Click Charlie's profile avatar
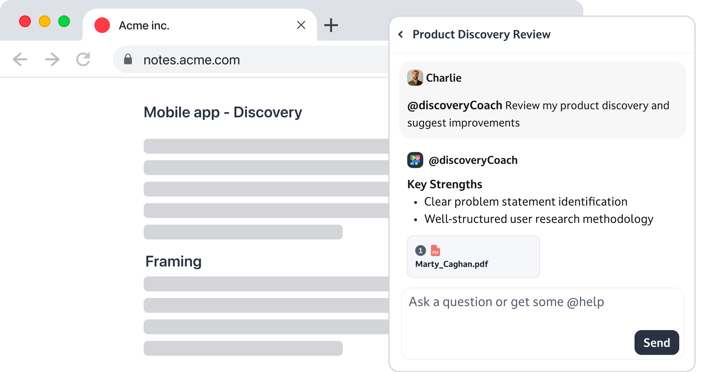Viewport: 709px width, 372px height. (x=415, y=78)
